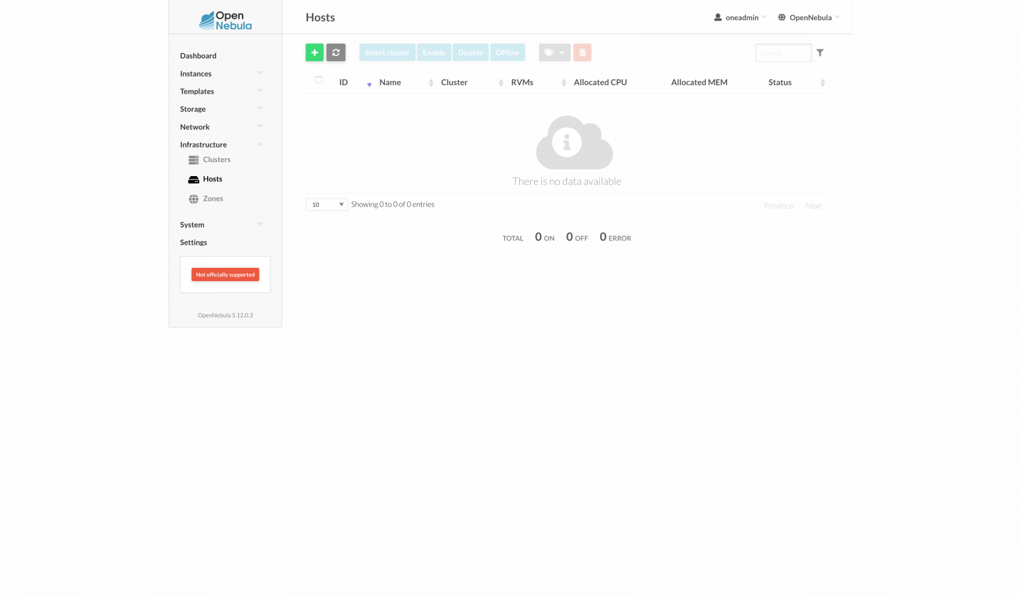Expand the Instances menu
1020x596 pixels.
[260, 73]
